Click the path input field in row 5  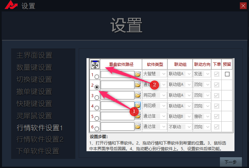pyautogui.click(x=118, y=116)
